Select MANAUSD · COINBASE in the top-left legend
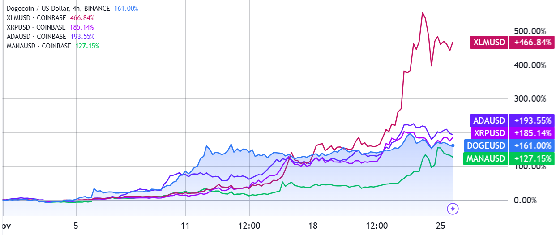This screenshot has height=235, width=556. [x=38, y=46]
